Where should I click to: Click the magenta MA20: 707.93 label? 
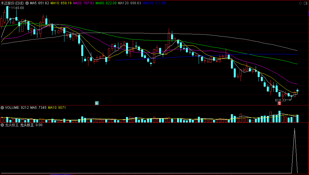pyautogui.click(x=83, y=3)
